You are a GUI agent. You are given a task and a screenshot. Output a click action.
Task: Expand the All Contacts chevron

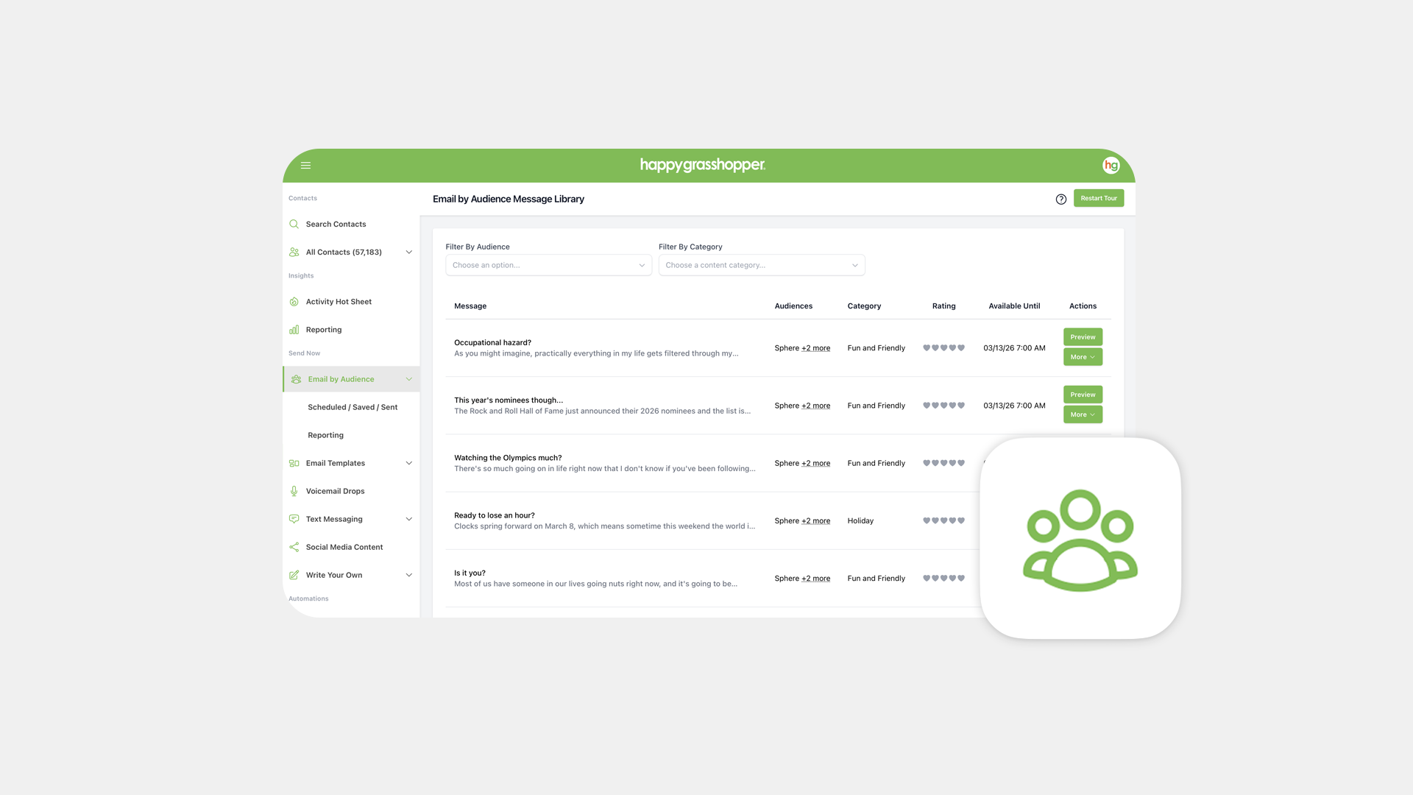click(409, 252)
